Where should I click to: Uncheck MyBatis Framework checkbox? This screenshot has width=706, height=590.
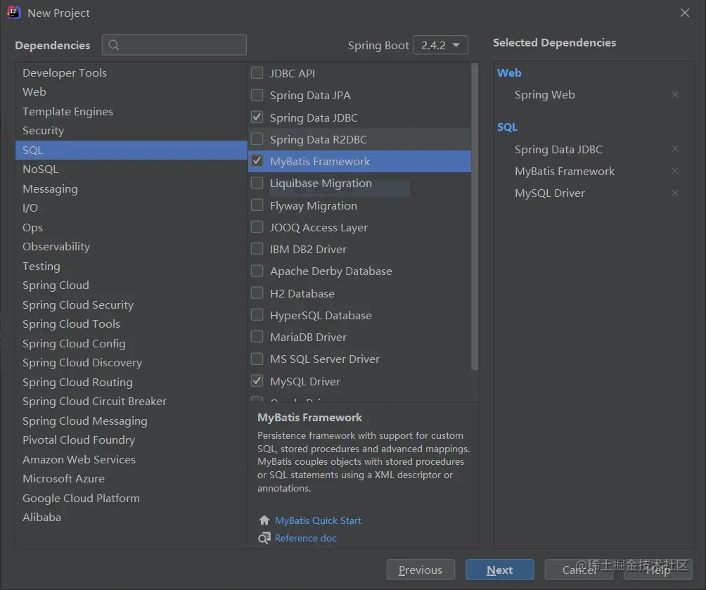pyautogui.click(x=257, y=161)
